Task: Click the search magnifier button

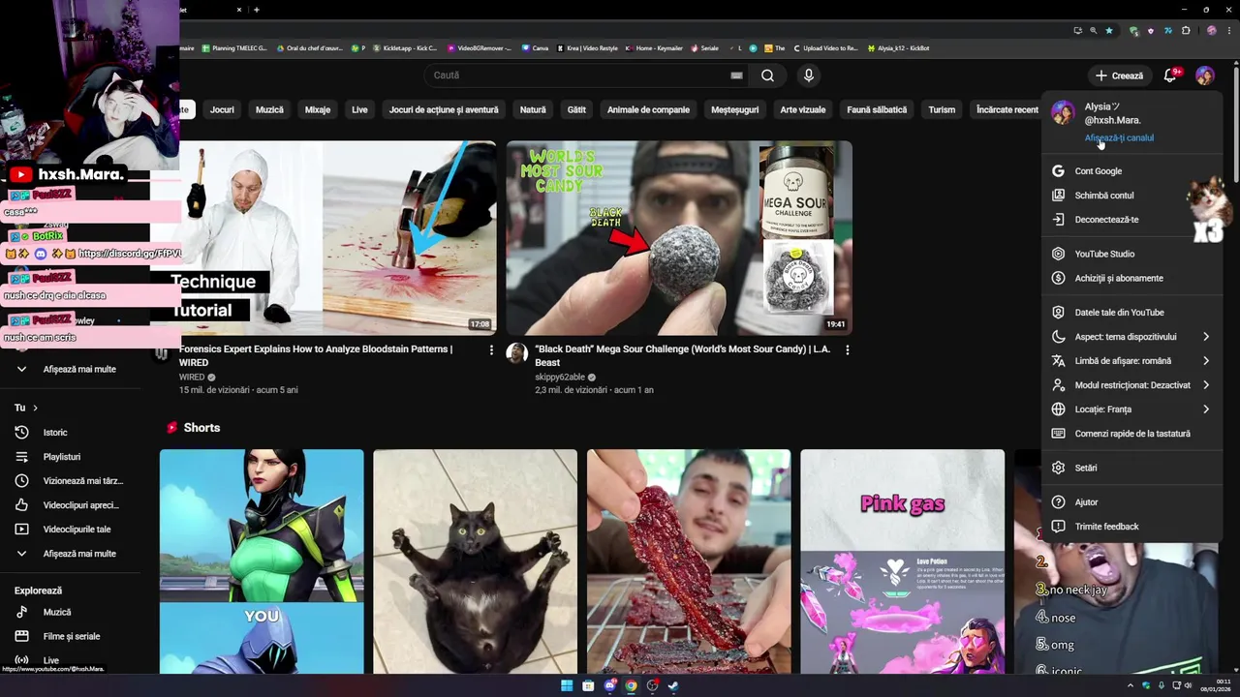Action: pyautogui.click(x=767, y=76)
